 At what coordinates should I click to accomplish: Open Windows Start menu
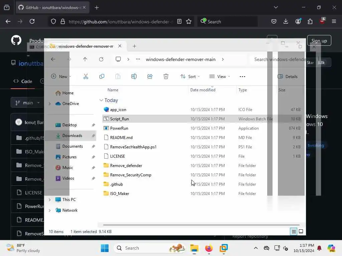(105, 248)
